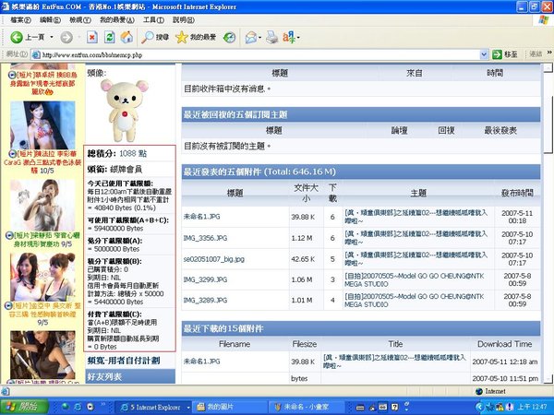Image resolution: width=554 pixels, height=415 pixels.
Task: Open the 檔案 (File) menu
Action: (x=18, y=18)
